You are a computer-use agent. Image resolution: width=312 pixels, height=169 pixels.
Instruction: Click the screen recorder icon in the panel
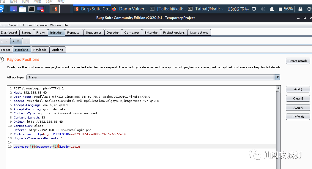point(40,9)
